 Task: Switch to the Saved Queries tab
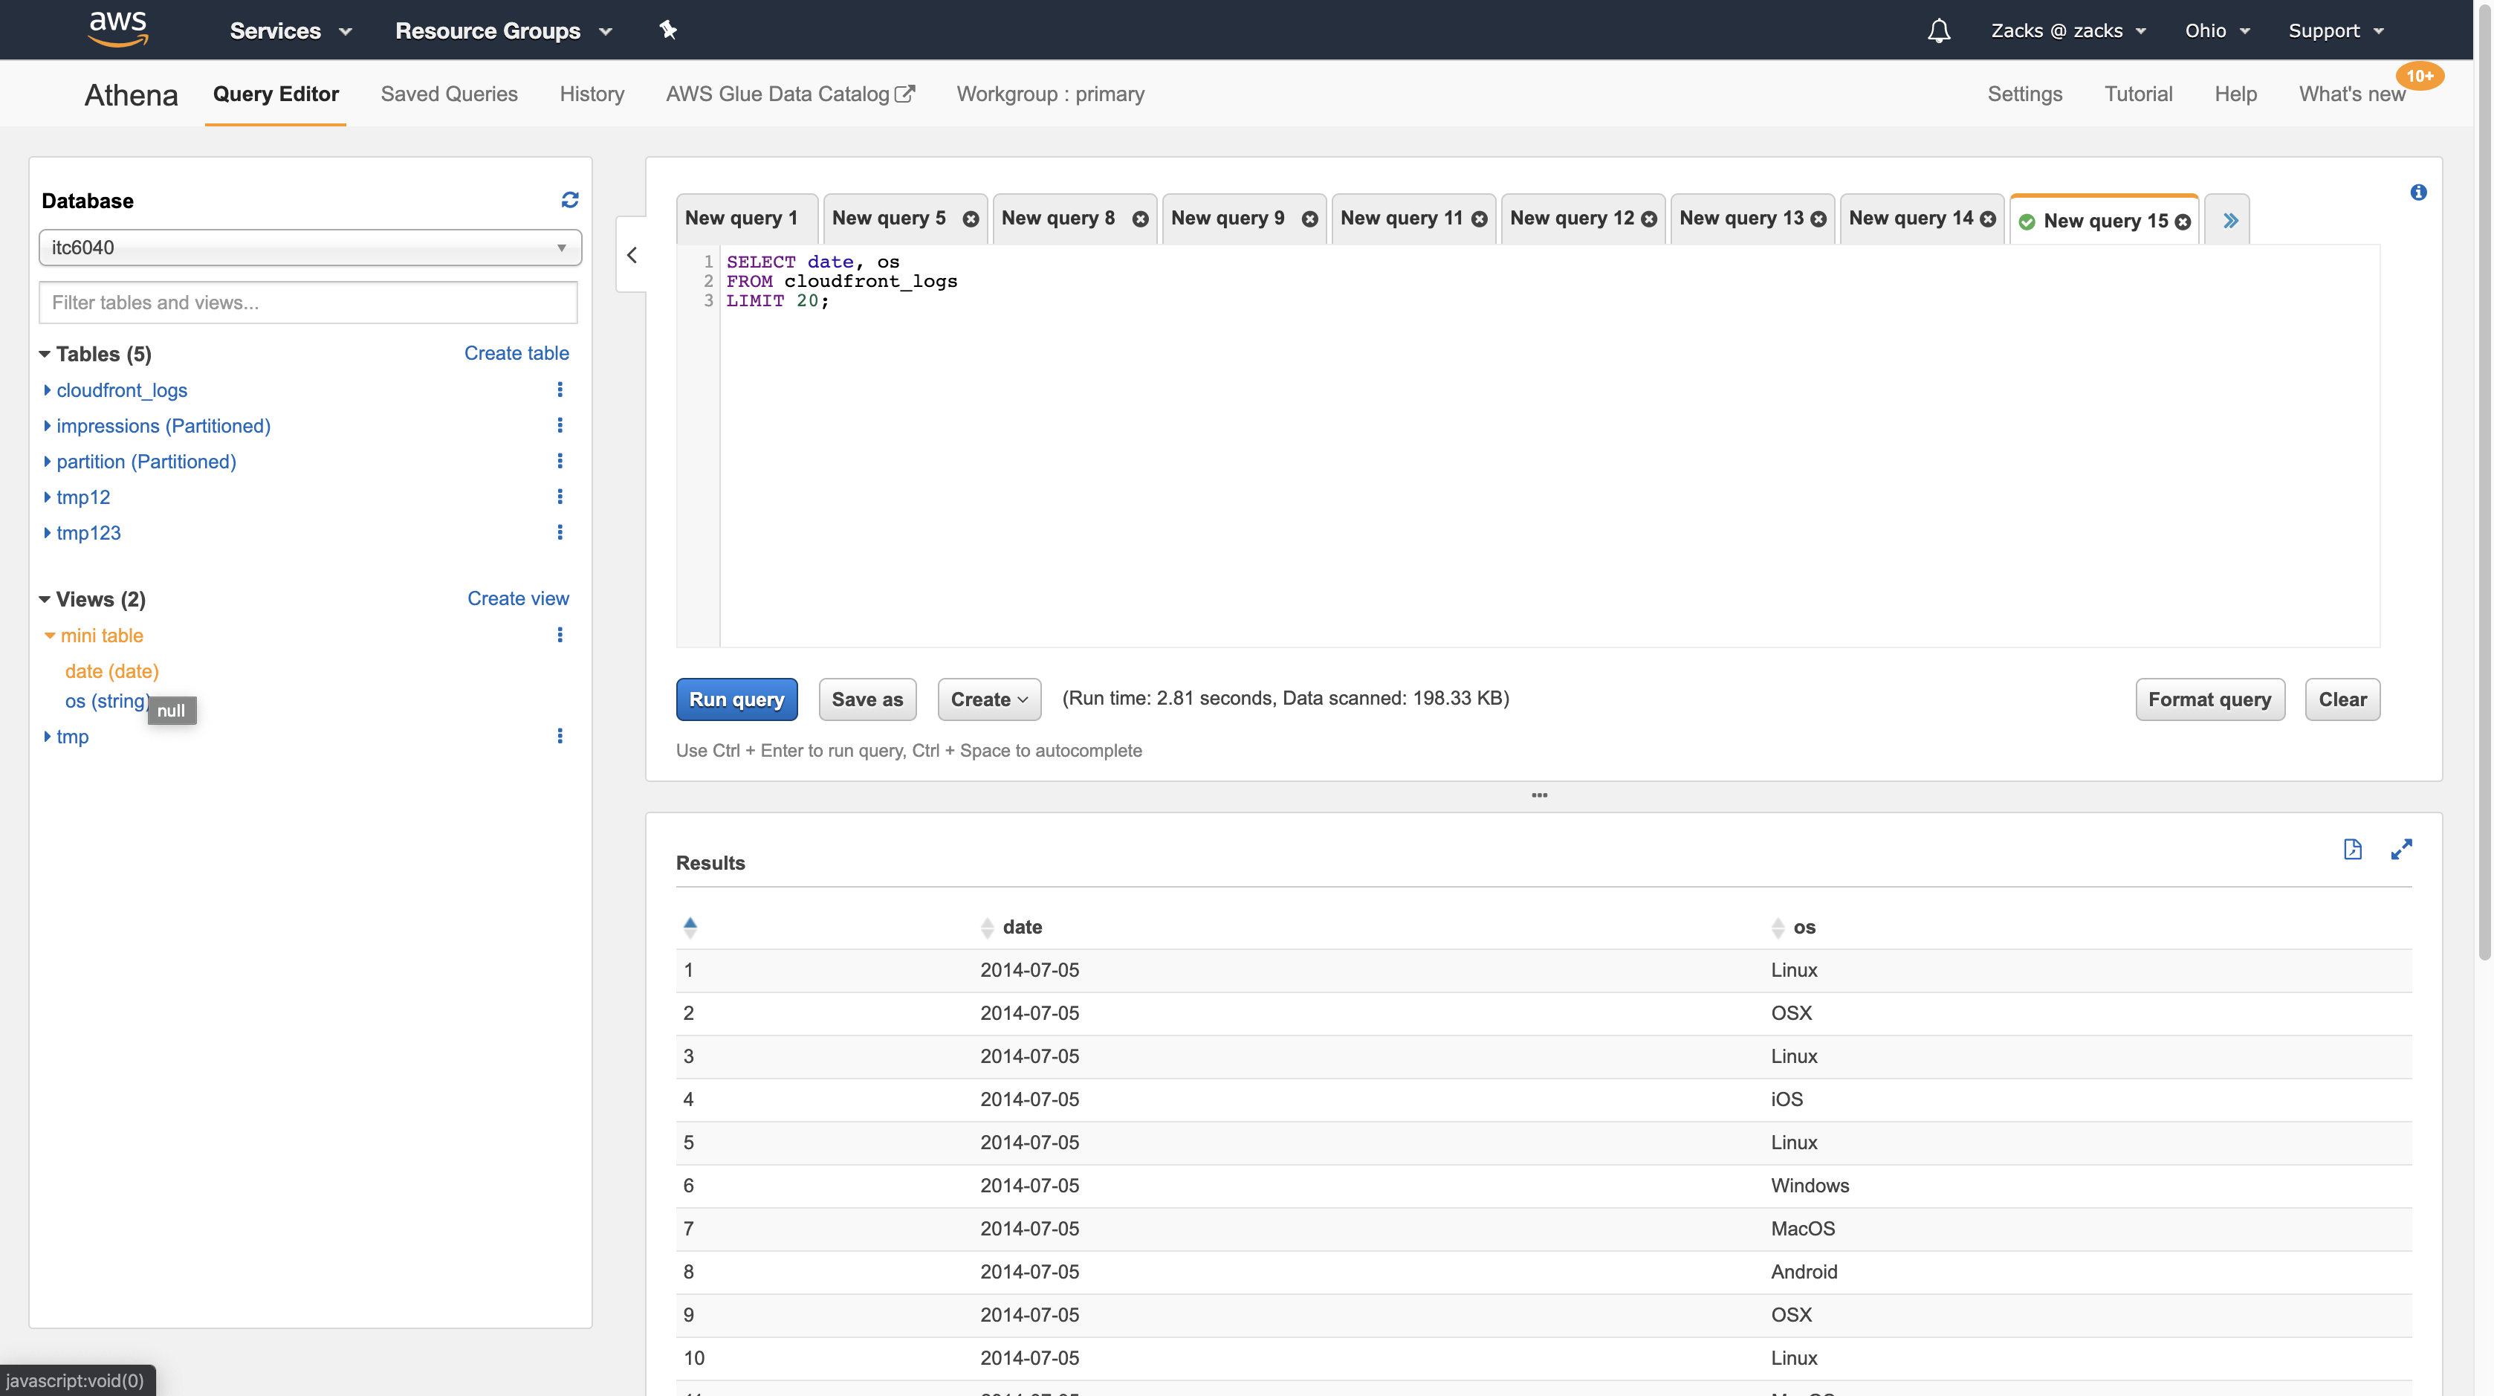coord(448,94)
